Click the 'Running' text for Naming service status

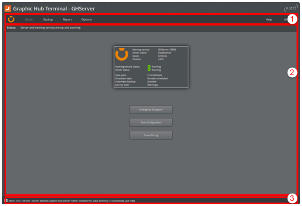[x=156, y=67]
